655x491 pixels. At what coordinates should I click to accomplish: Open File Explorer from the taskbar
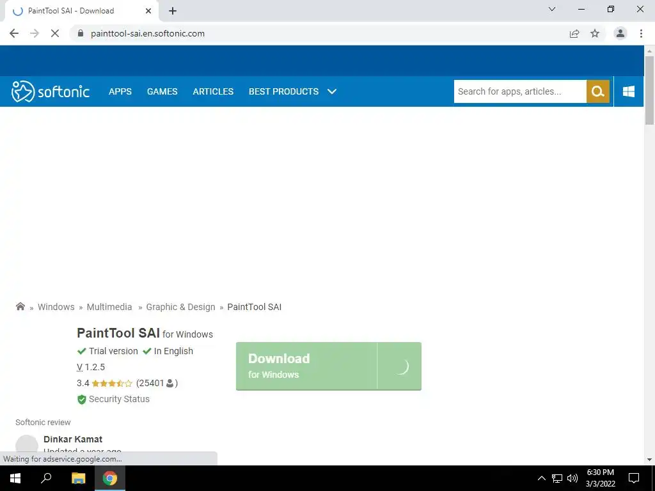click(78, 478)
